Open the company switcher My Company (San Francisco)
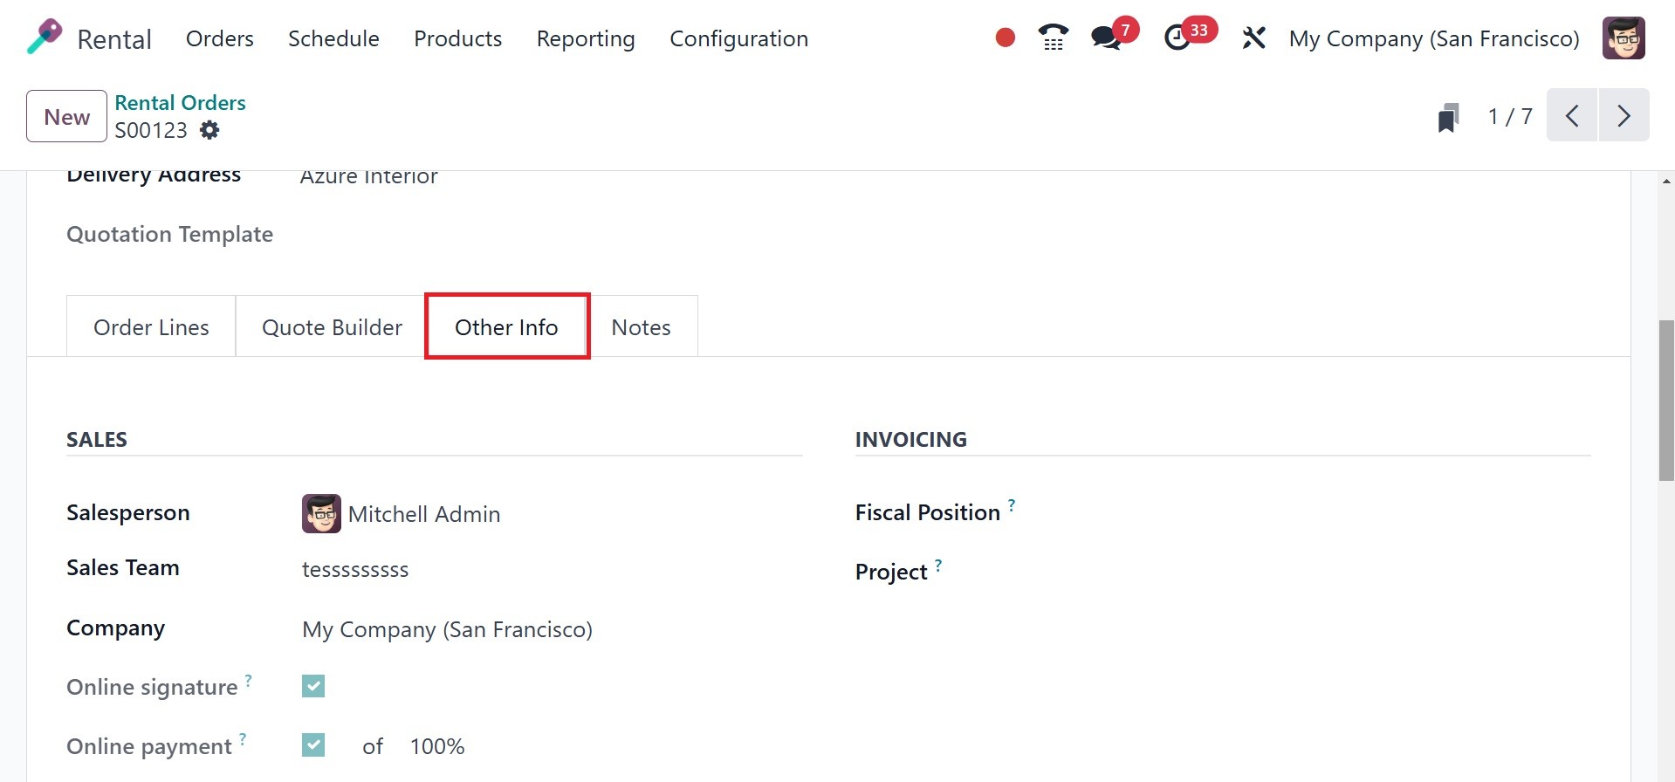1675x782 pixels. pyautogui.click(x=1433, y=38)
